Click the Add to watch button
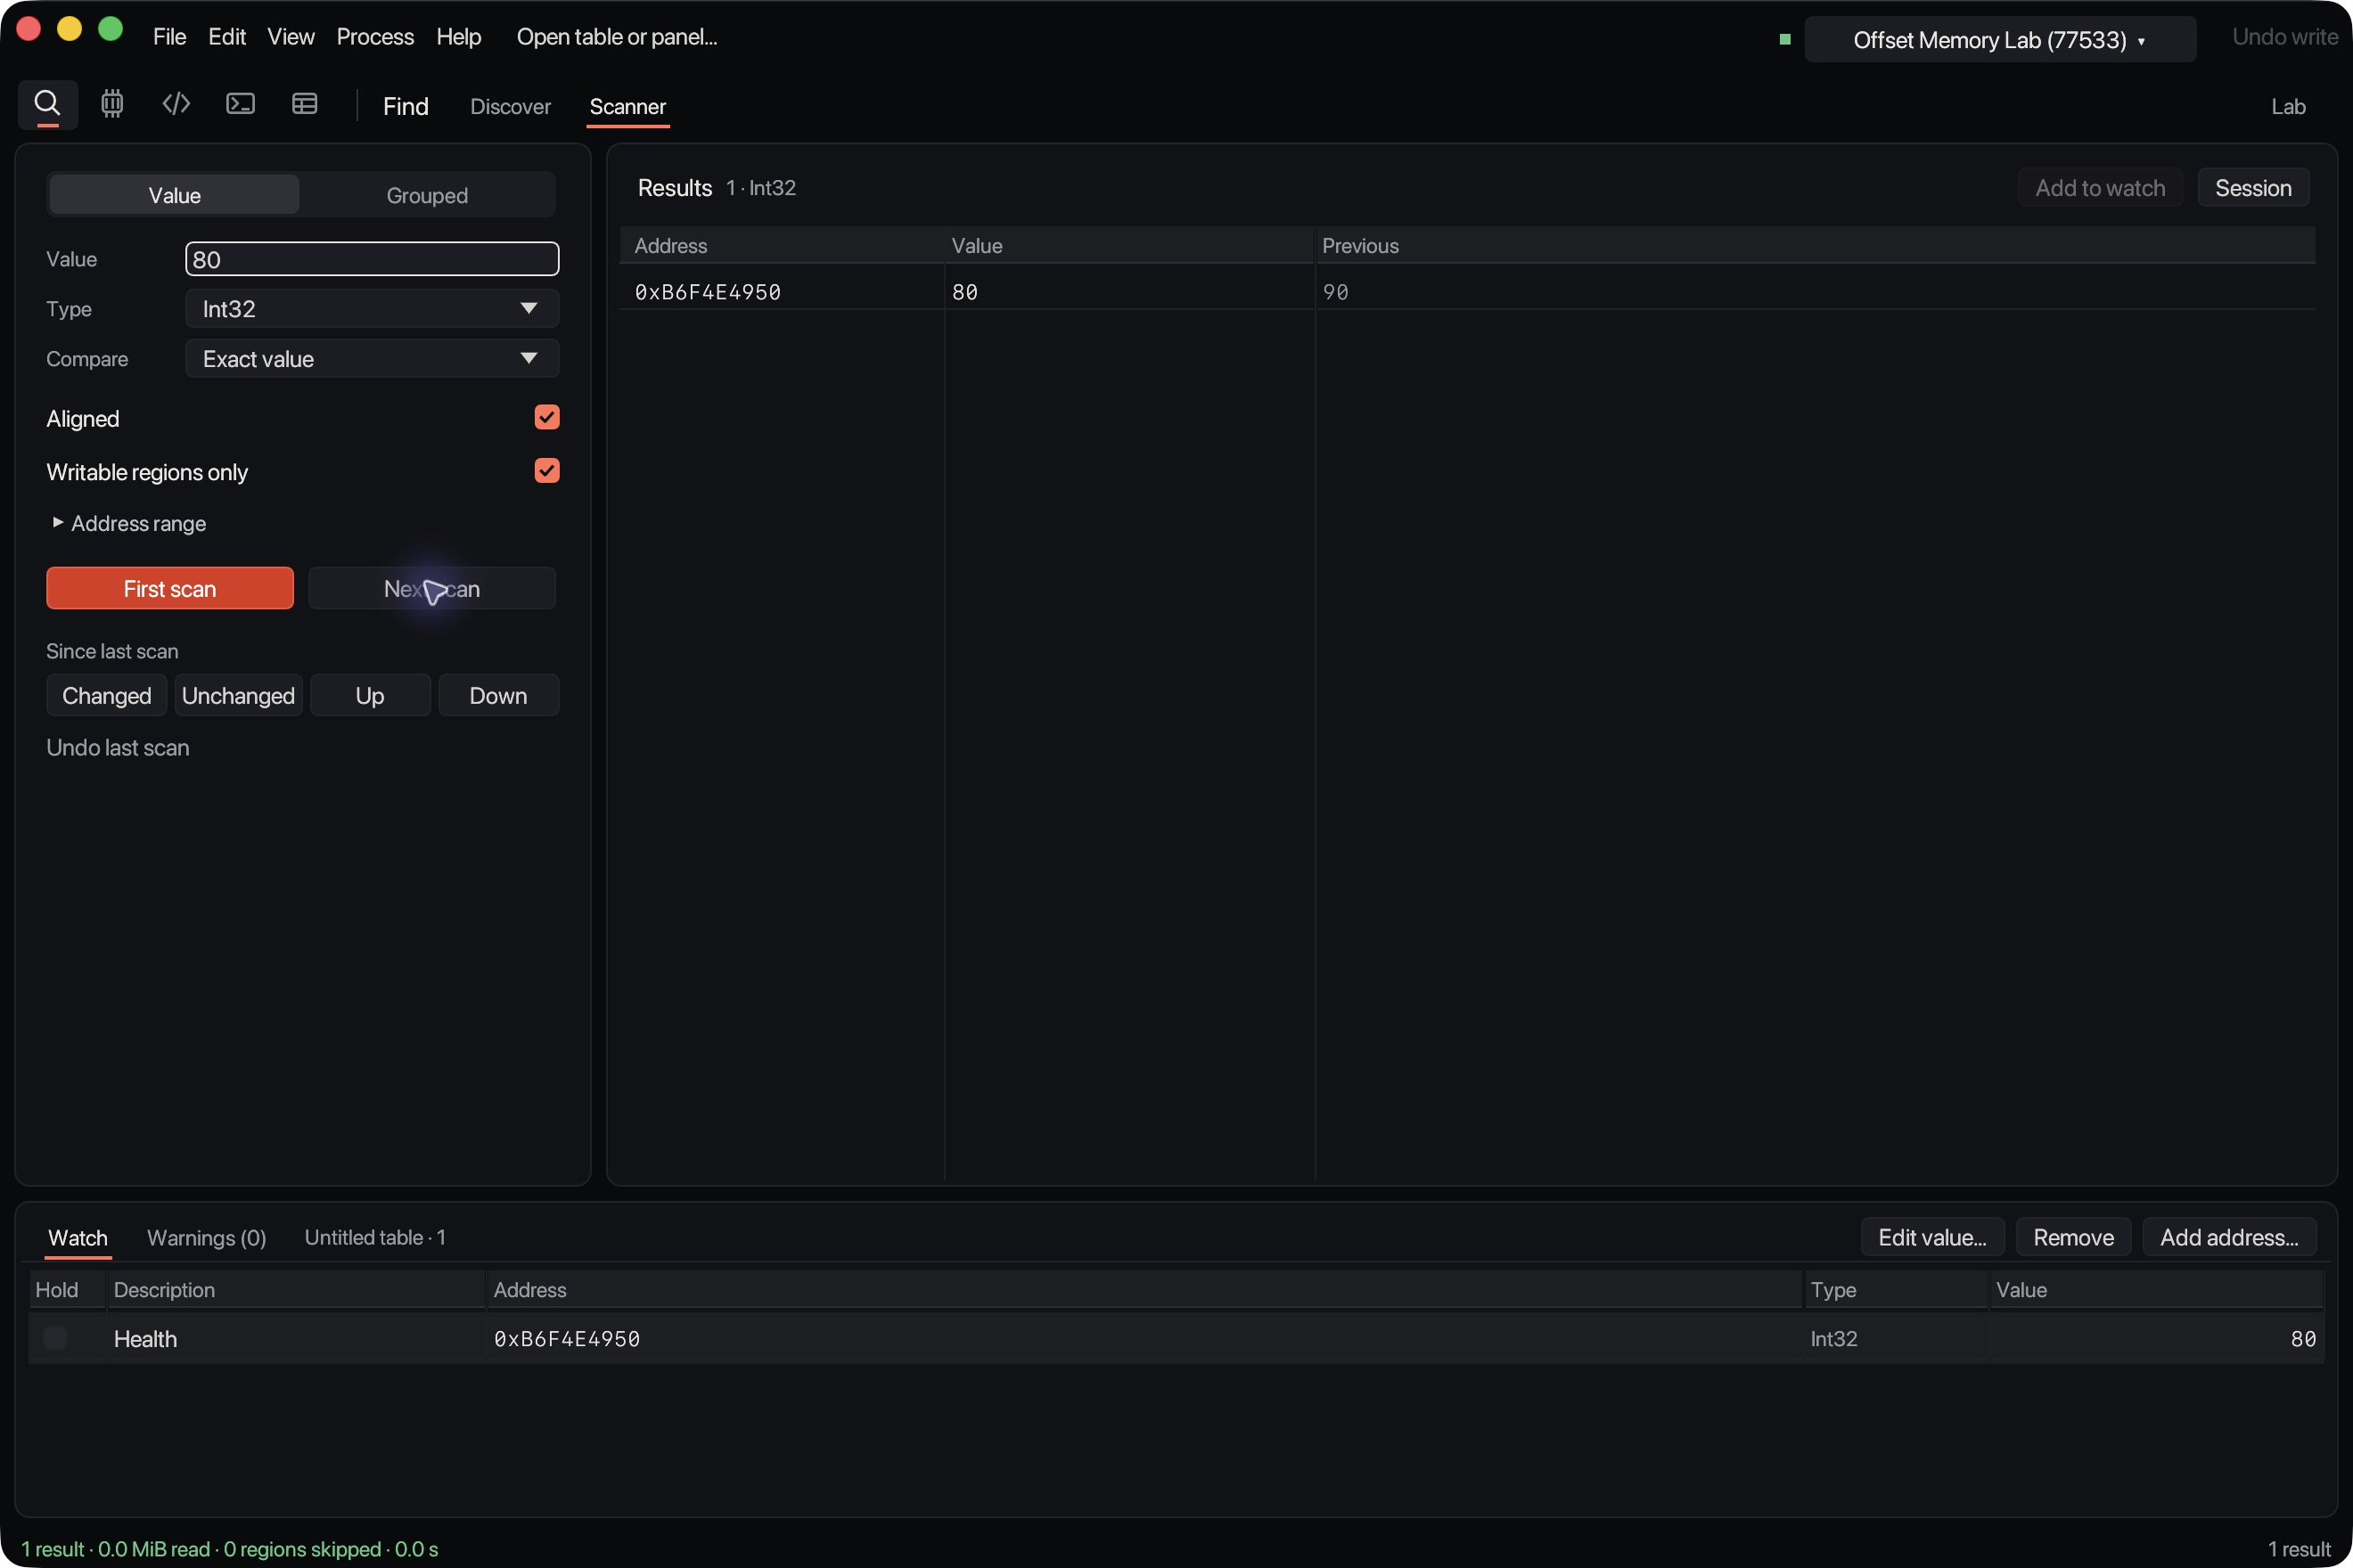 coord(2100,188)
